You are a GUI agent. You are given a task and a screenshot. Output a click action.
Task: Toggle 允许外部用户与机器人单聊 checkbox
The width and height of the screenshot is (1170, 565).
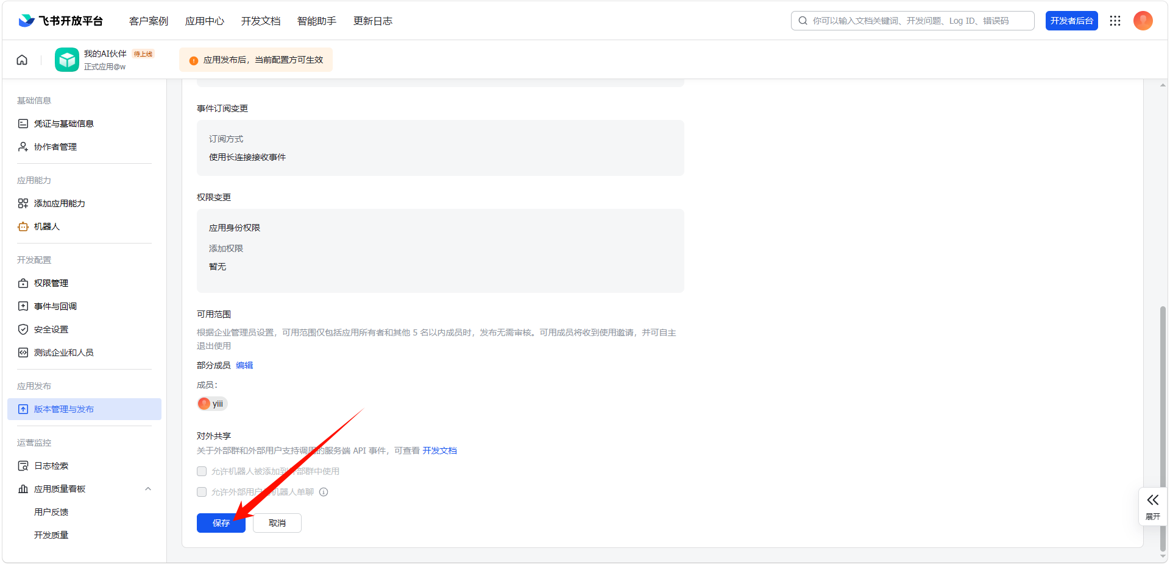pos(202,492)
